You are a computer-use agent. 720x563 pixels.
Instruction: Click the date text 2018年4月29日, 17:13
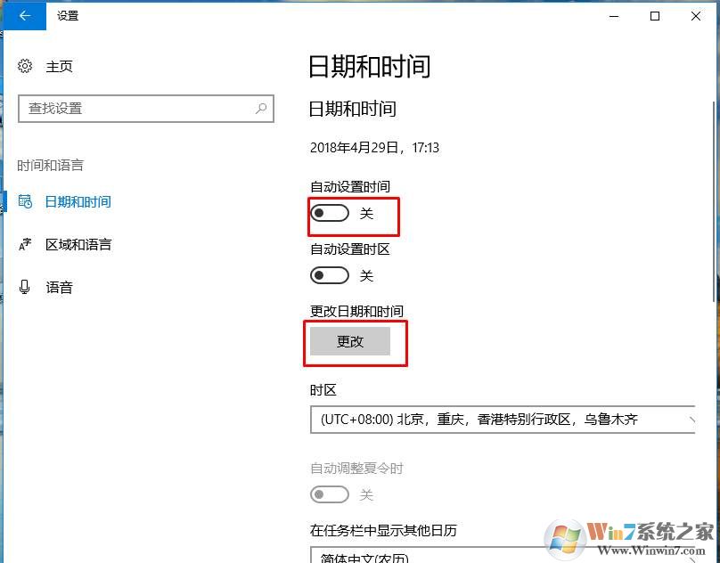click(x=374, y=147)
